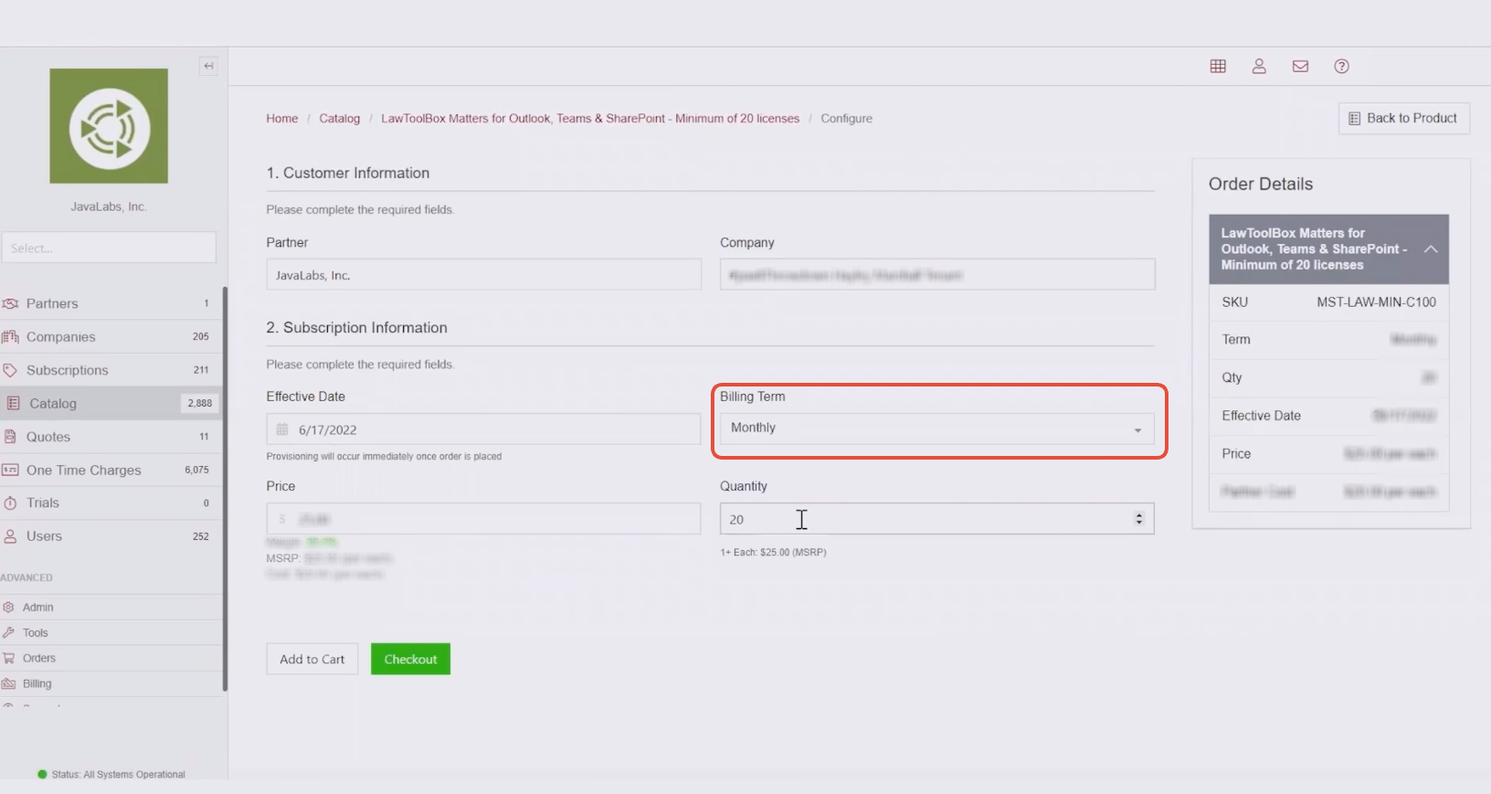The width and height of the screenshot is (1491, 794).
Task: Collapse the LawToolBox order details panel
Action: [1431, 249]
